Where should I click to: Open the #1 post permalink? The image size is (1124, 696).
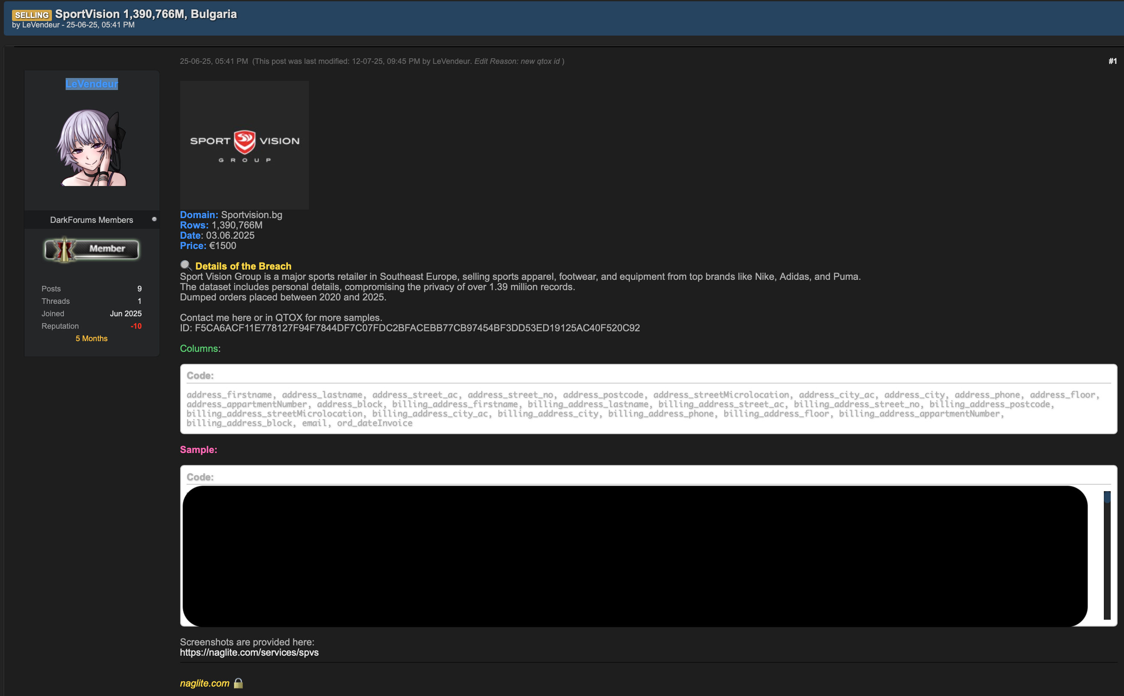(x=1112, y=61)
